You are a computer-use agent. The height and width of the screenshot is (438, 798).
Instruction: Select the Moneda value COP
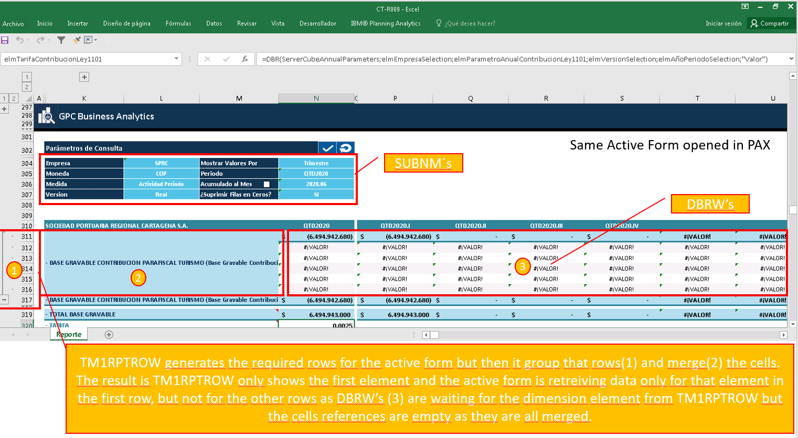(x=161, y=174)
